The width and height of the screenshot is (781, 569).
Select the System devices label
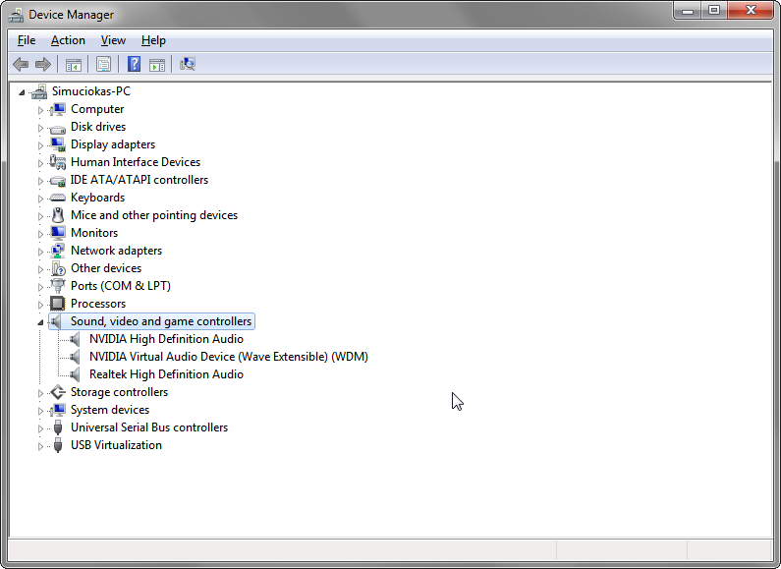click(110, 410)
